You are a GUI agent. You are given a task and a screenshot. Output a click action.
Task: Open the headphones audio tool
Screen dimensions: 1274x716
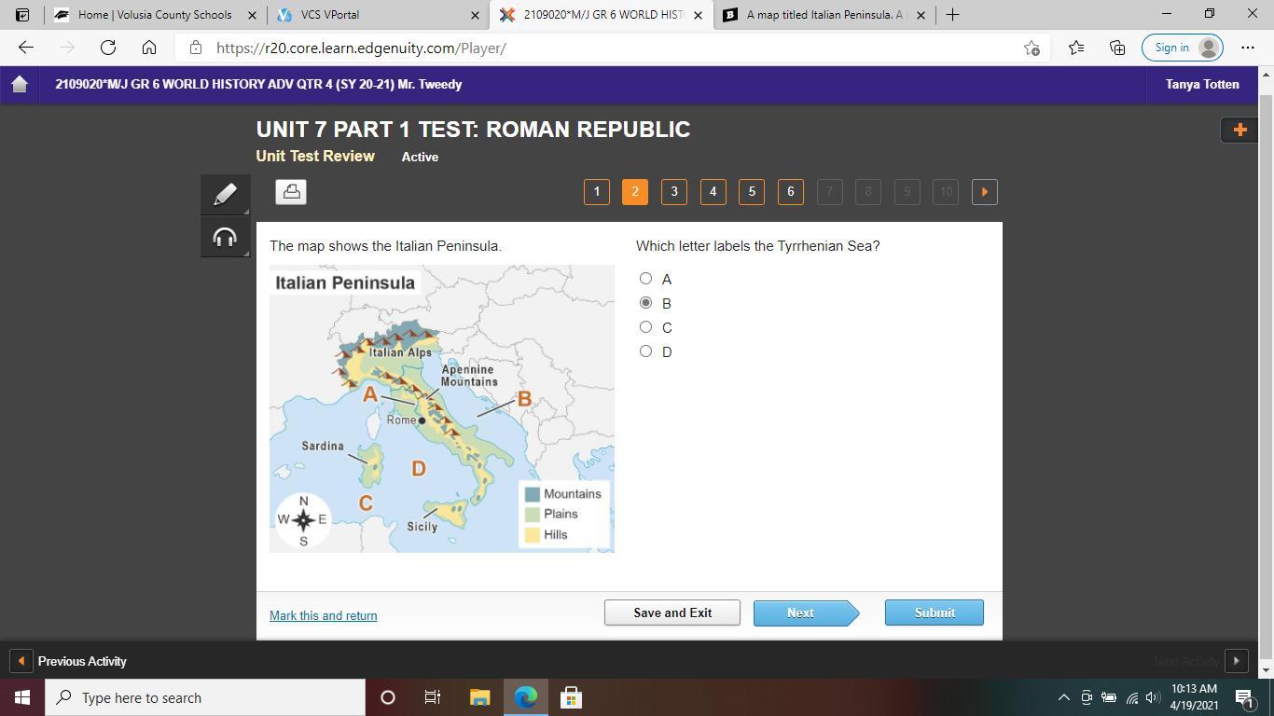pos(225,238)
